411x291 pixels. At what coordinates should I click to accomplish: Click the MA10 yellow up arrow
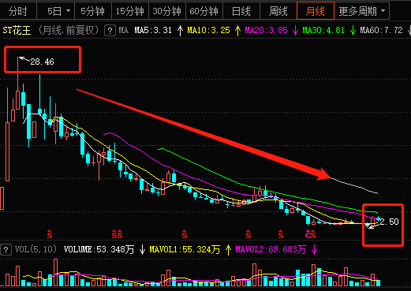tap(237, 31)
